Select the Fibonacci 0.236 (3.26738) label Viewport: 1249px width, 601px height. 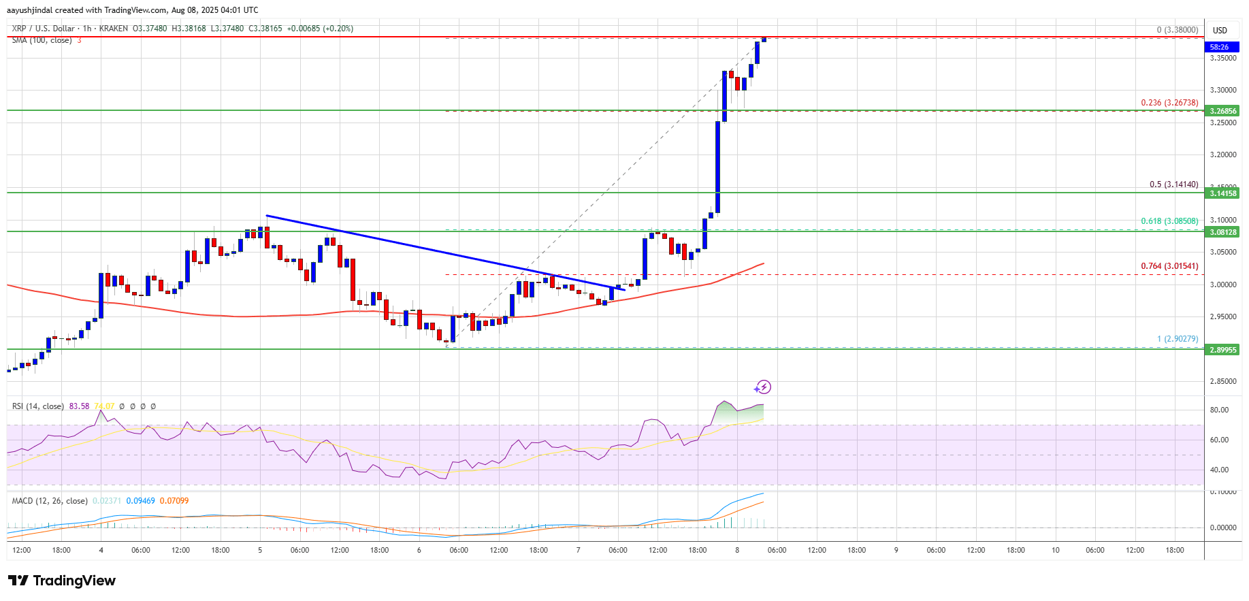click(x=1169, y=103)
